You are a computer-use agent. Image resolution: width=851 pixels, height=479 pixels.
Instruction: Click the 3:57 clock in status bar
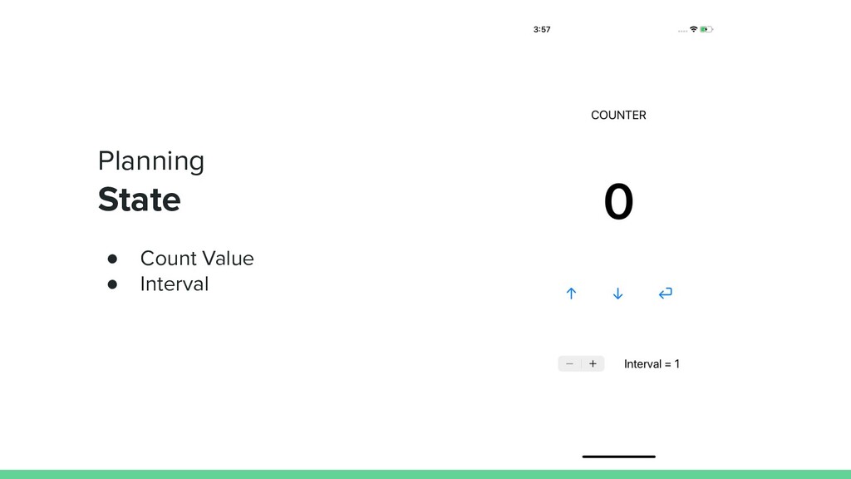tap(542, 29)
